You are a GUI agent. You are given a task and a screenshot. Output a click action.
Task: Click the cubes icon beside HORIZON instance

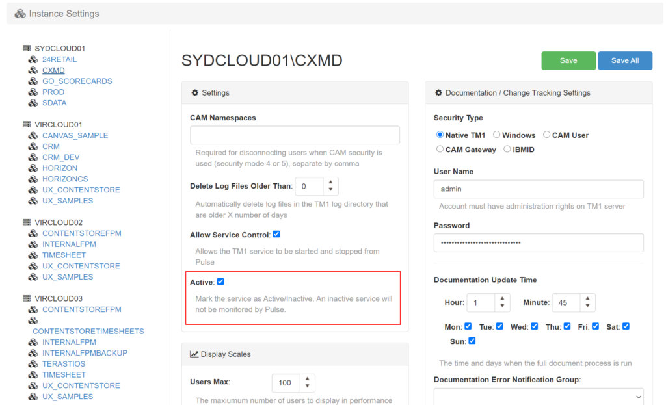pos(33,168)
